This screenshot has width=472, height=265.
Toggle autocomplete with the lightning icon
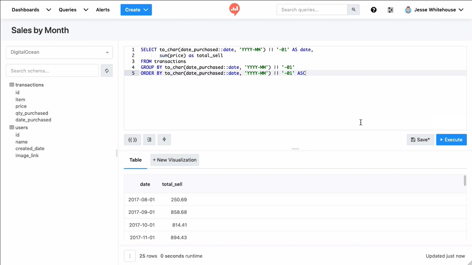click(x=164, y=140)
